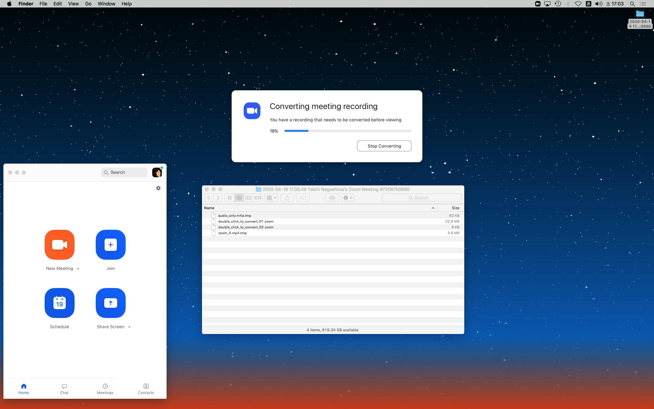This screenshot has width=654, height=409.
Task: Click the conversion progress bar
Action: 347,131
